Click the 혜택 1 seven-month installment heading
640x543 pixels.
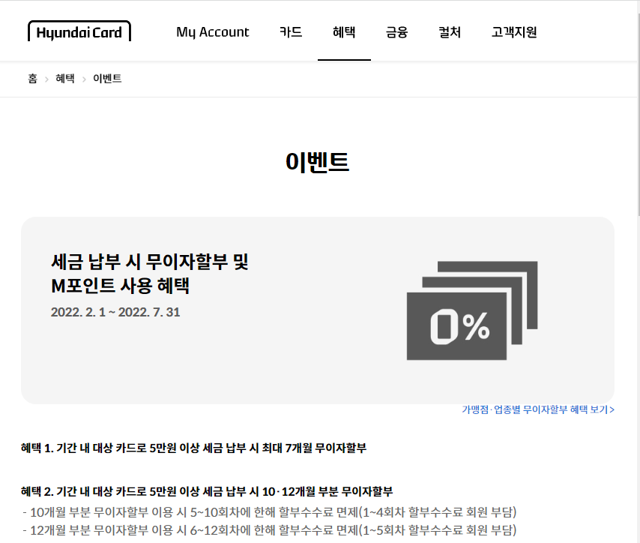pos(193,448)
